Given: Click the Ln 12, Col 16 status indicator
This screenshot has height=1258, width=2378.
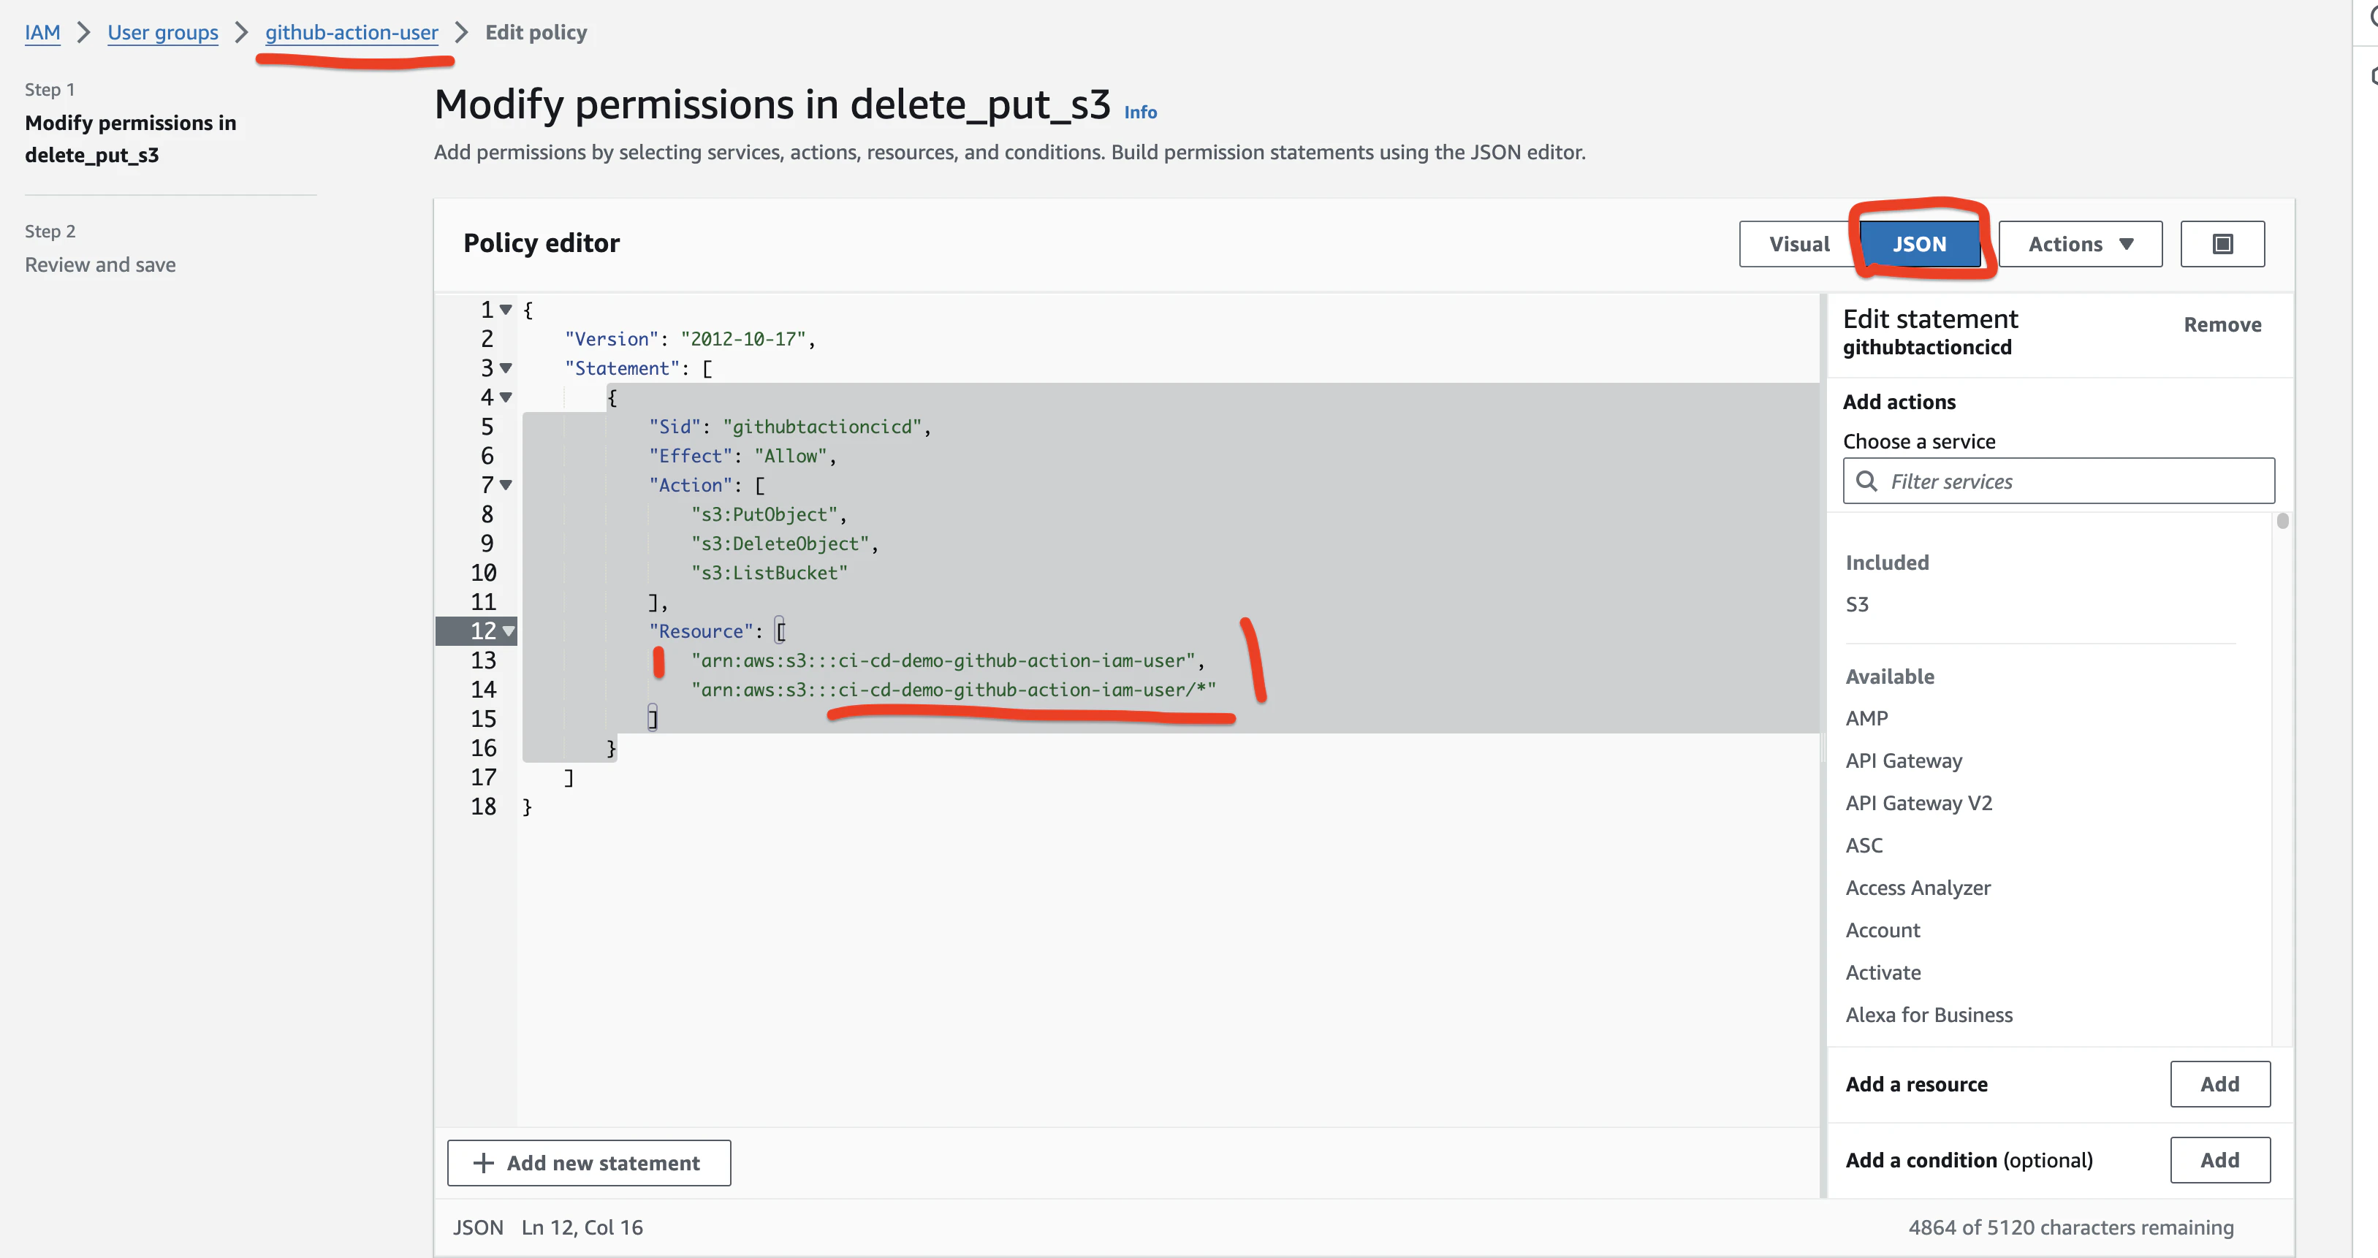Looking at the screenshot, I should (582, 1227).
